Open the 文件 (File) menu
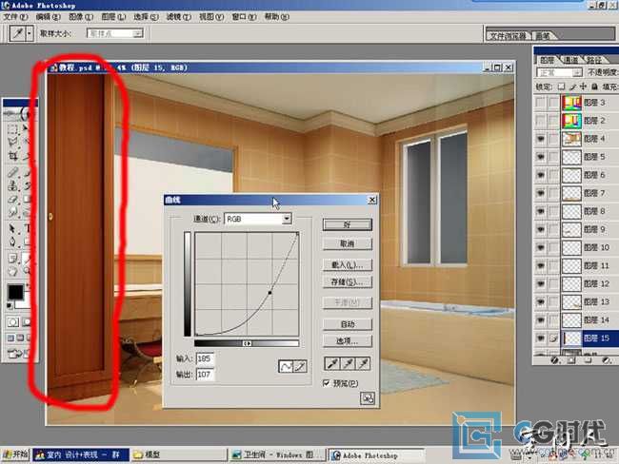619x464 pixels. [16, 17]
